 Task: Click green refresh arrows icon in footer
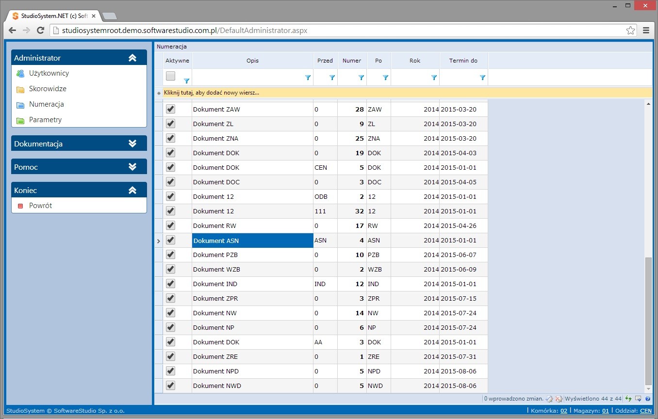point(628,399)
